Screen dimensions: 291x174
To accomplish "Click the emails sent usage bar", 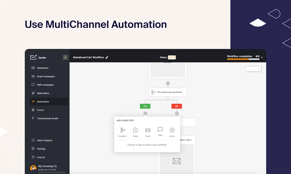I will 52,172.
